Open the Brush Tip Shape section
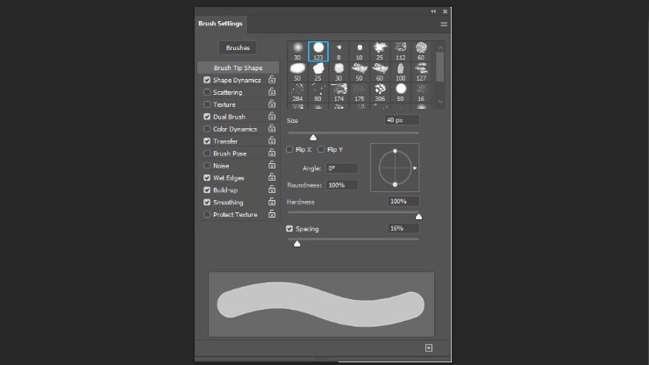Image resolution: width=649 pixels, height=365 pixels. coord(238,68)
